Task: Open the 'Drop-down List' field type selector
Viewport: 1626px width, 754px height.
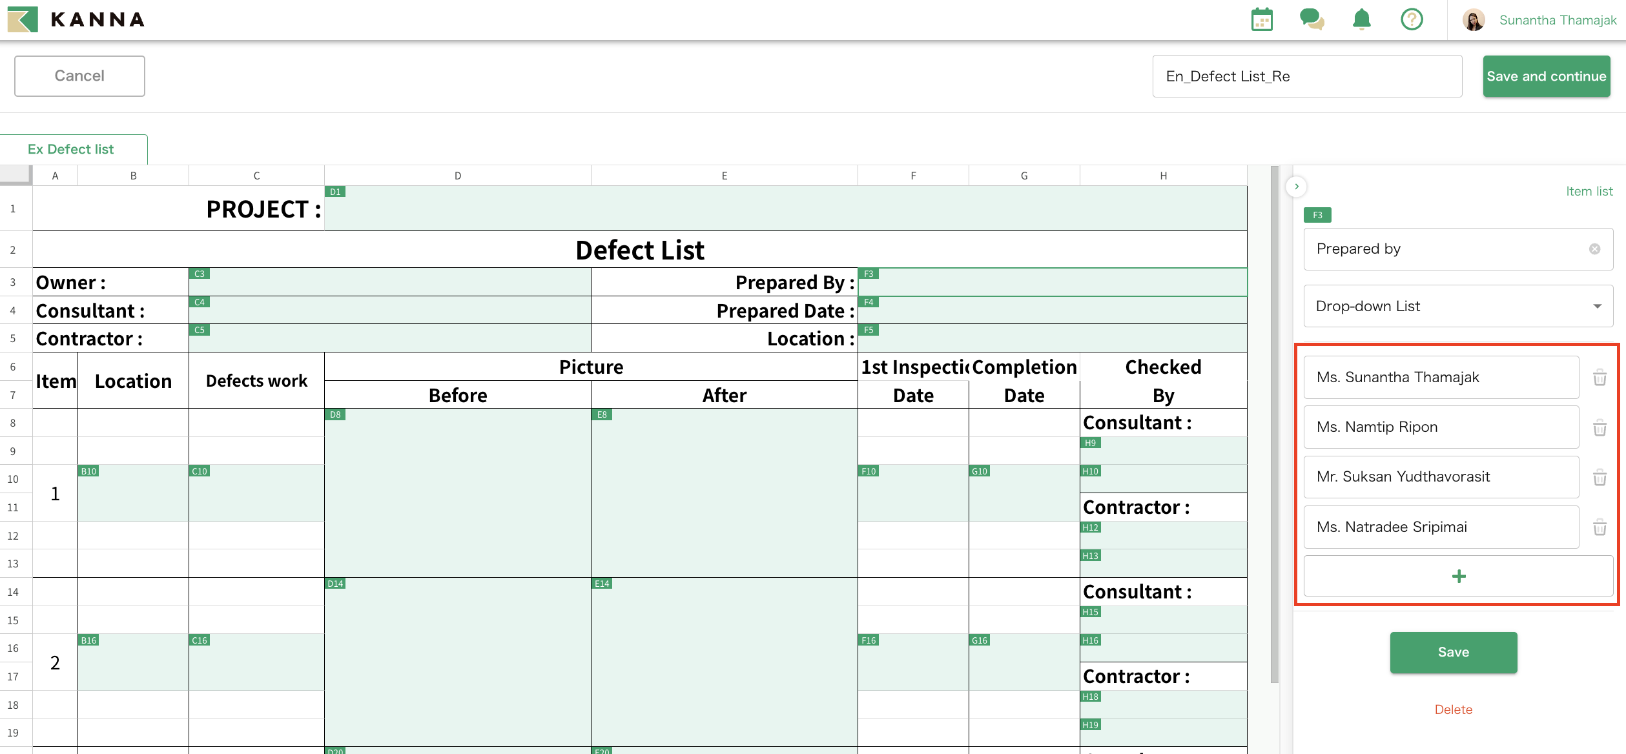Action: tap(1457, 306)
